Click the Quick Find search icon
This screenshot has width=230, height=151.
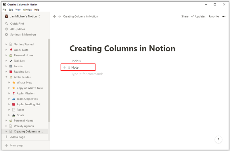[6, 24]
